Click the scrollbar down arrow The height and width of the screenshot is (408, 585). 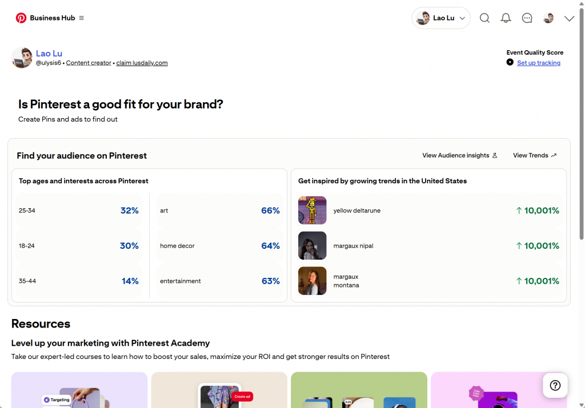581,405
